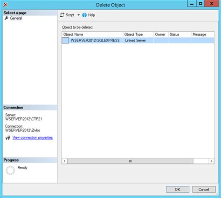The width and height of the screenshot is (221, 198).
Task: Click the red X dialog title icon
Action: [6, 5]
